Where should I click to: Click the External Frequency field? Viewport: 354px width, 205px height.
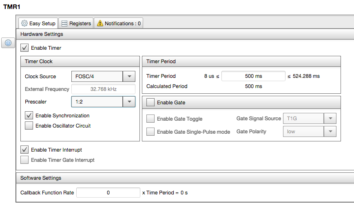103,89
